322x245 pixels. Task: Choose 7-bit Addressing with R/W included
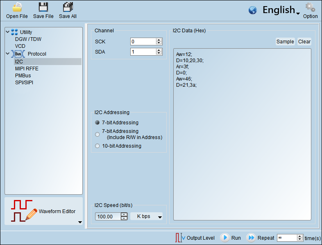(97, 134)
